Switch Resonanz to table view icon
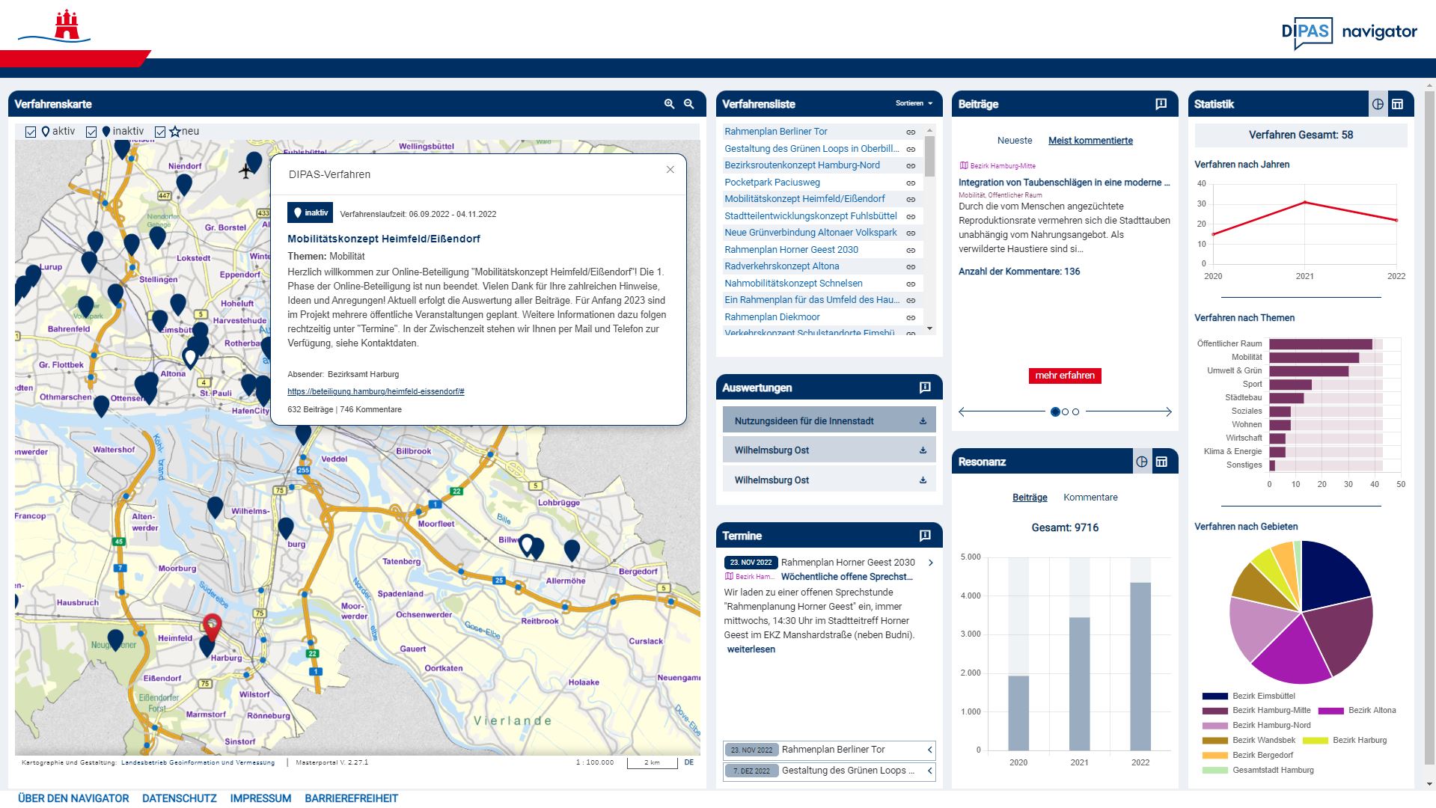Viewport: 1436px width, 808px height. [1162, 462]
